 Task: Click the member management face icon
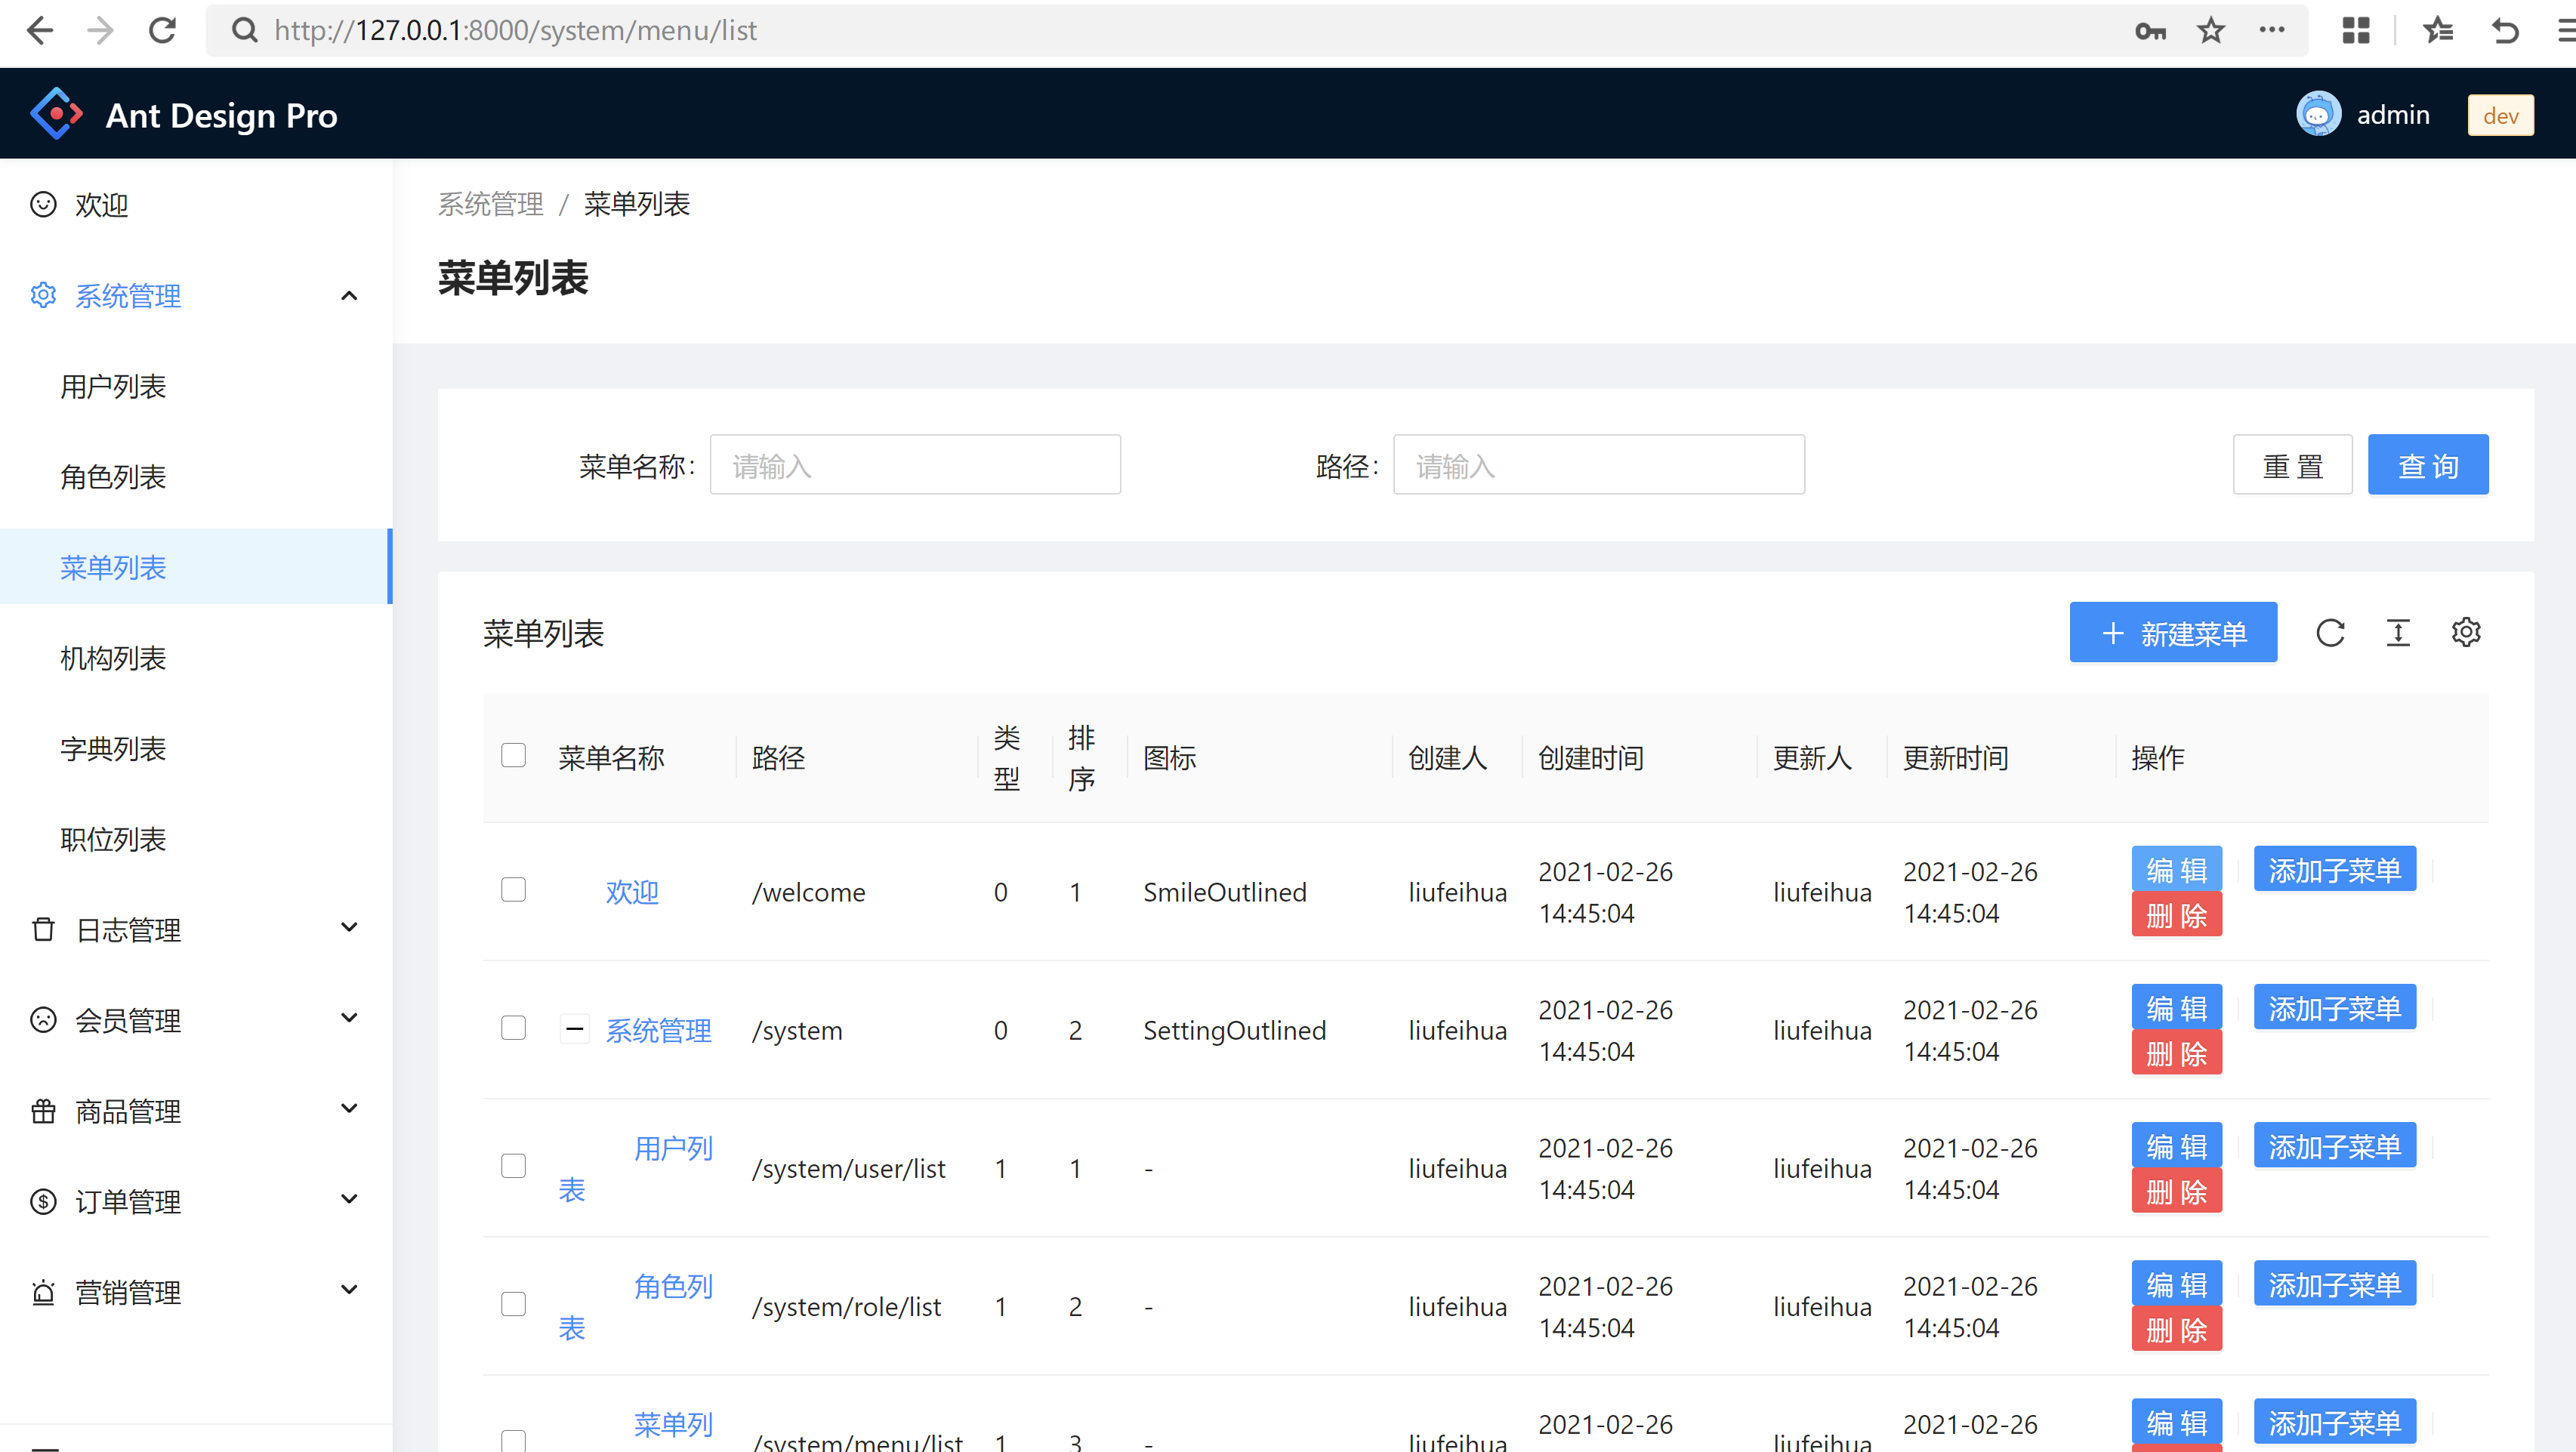[43, 1020]
